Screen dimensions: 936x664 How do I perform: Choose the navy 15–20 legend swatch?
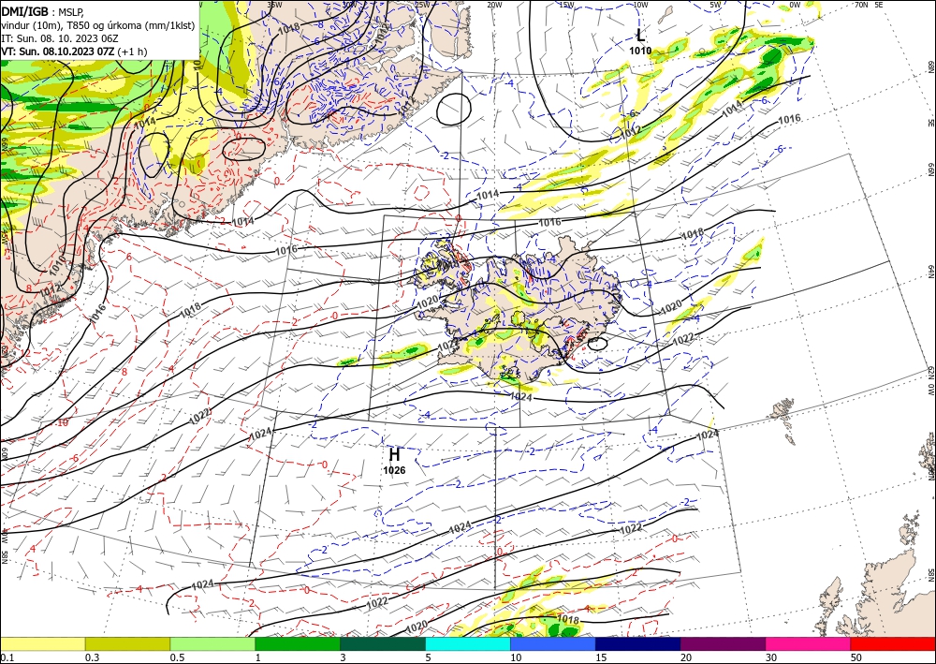[638, 643]
